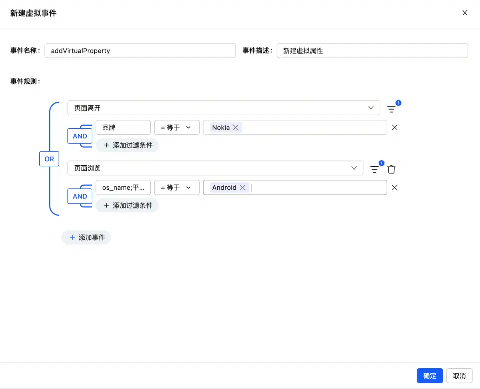Toggle the OR logic operator
This screenshot has height=389, width=480.
coord(49,159)
